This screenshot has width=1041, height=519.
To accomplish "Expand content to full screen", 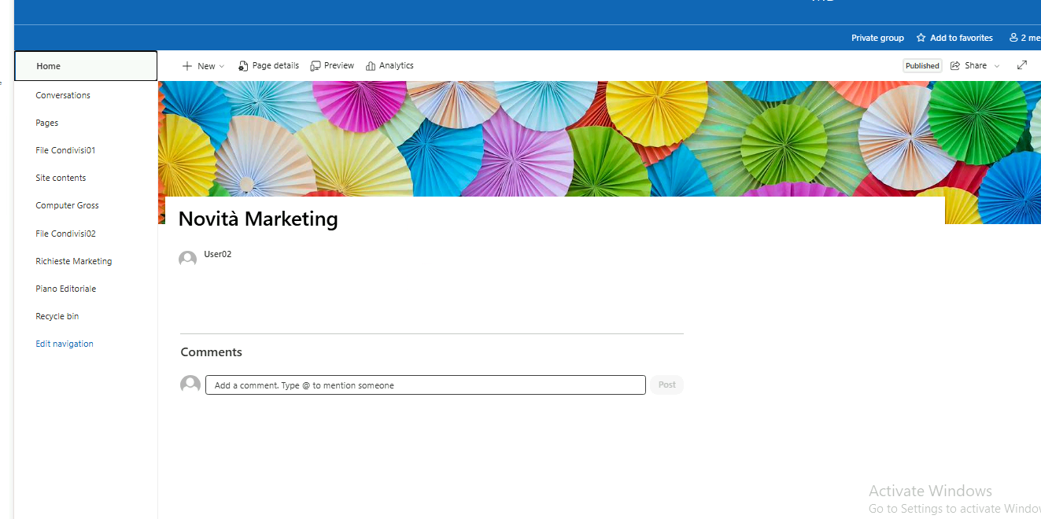I will point(1022,65).
